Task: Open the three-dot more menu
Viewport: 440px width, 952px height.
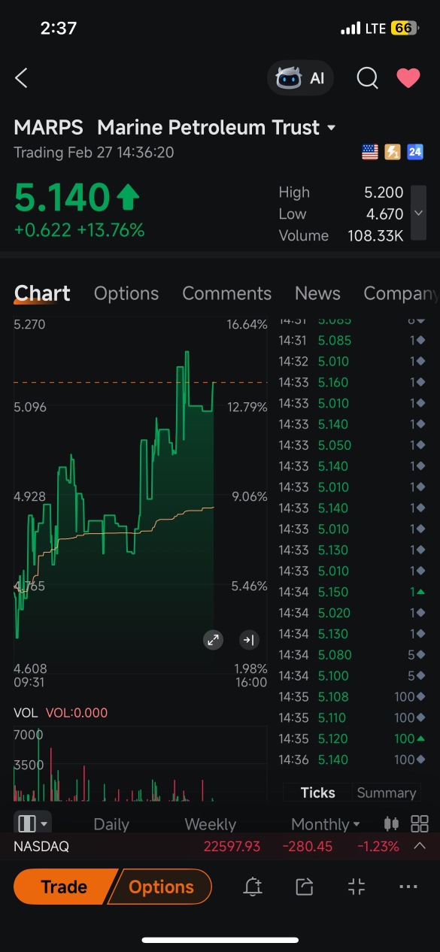Action: 408,887
